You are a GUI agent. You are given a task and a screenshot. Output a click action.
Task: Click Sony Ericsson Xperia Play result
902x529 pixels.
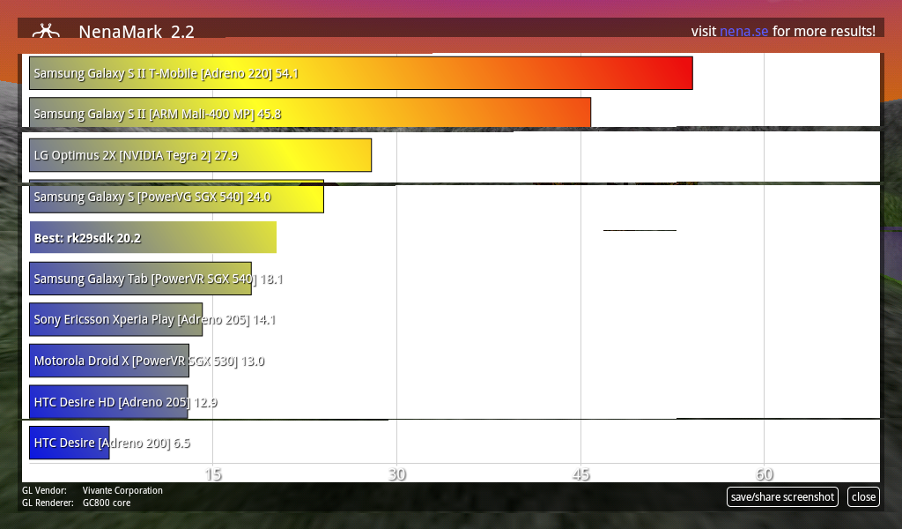coord(115,319)
